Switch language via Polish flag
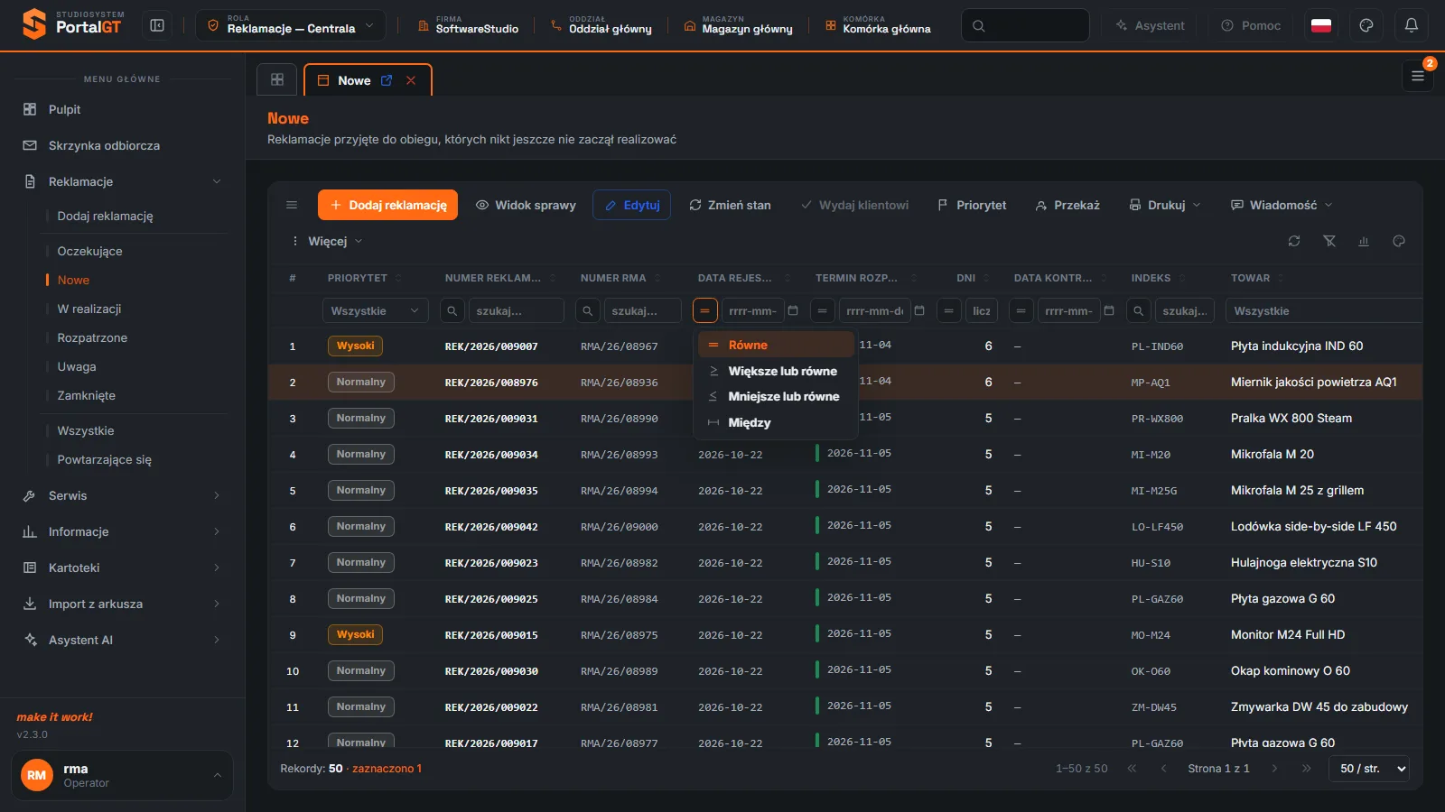Viewport: 1445px width, 812px height. (x=1321, y=25)
